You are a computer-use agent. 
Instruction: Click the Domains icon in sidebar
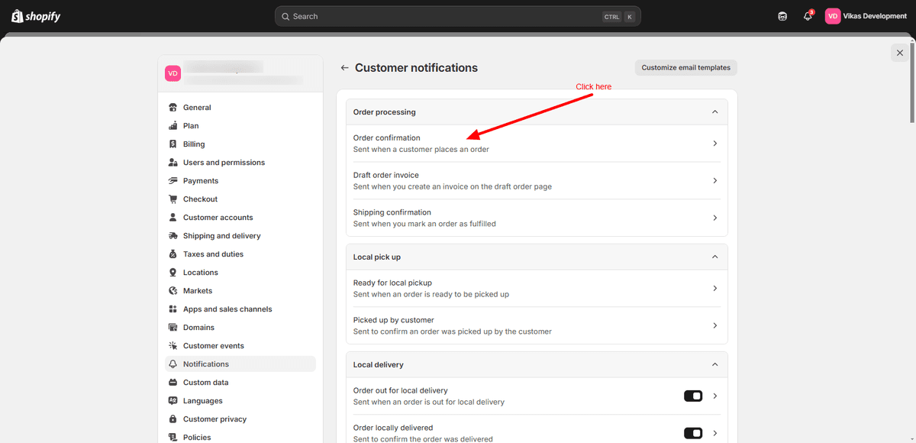[173, 328]
